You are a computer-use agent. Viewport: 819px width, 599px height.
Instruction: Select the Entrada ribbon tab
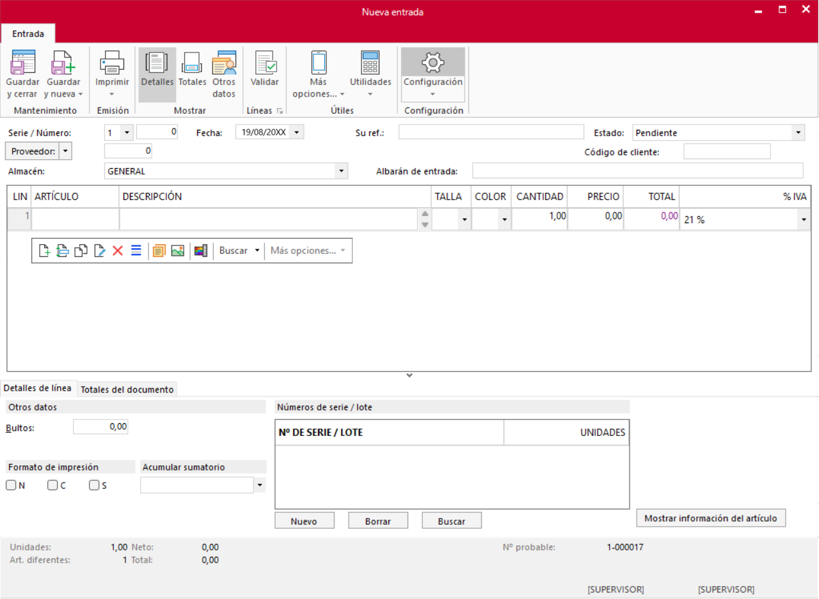click(28, 33)
